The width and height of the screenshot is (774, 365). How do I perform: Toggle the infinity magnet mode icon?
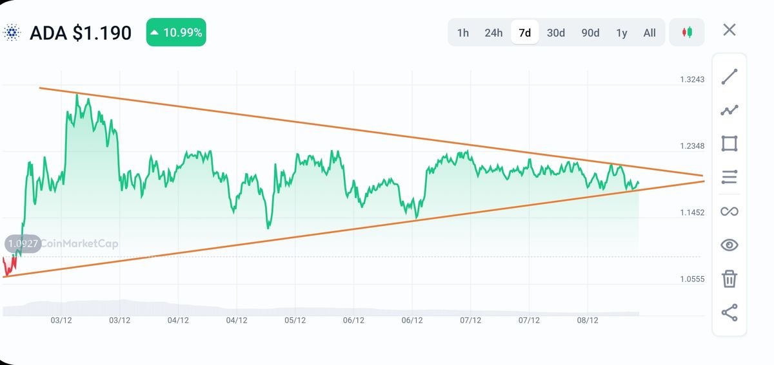[729, 211]
